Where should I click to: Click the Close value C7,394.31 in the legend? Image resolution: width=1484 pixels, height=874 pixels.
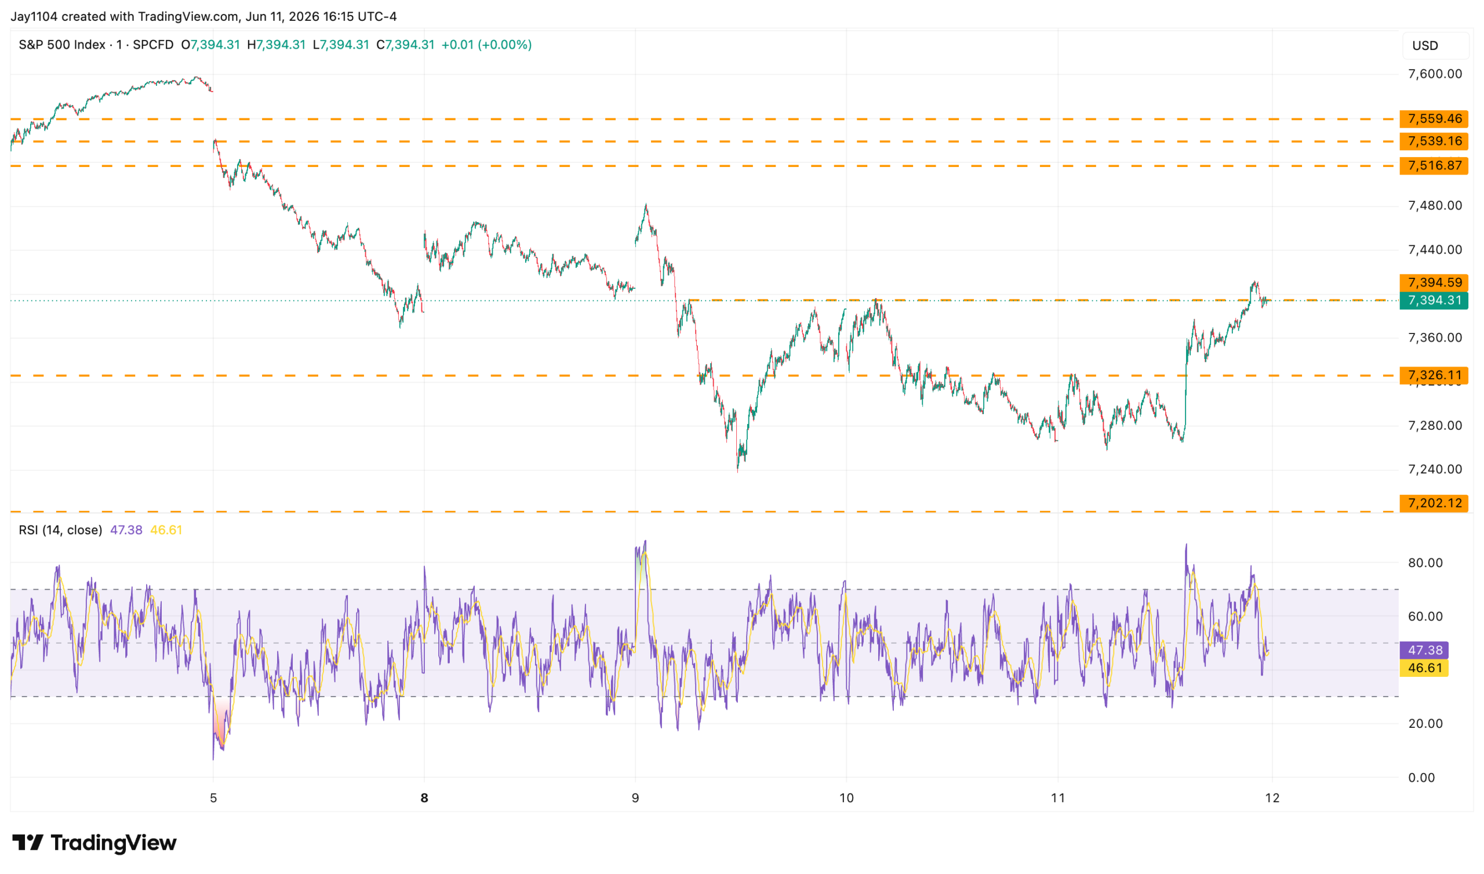click(406, 45)
